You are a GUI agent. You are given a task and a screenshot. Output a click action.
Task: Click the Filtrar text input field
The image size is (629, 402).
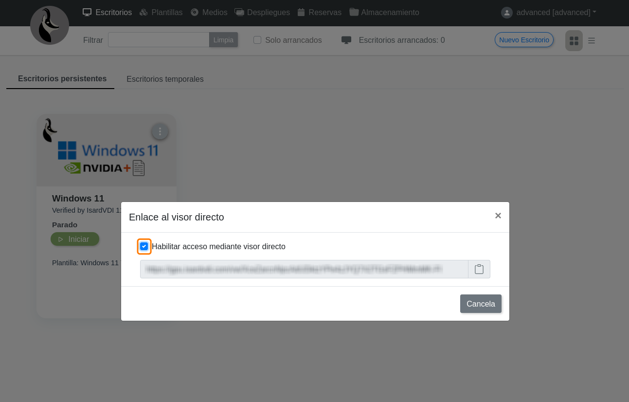(159, 40)
